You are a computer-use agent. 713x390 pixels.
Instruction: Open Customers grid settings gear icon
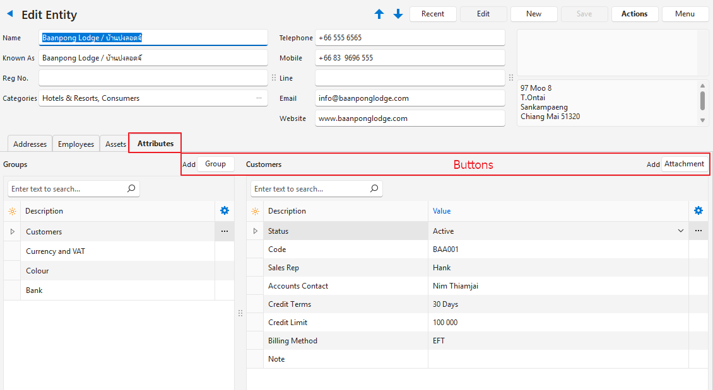point(698,211)
